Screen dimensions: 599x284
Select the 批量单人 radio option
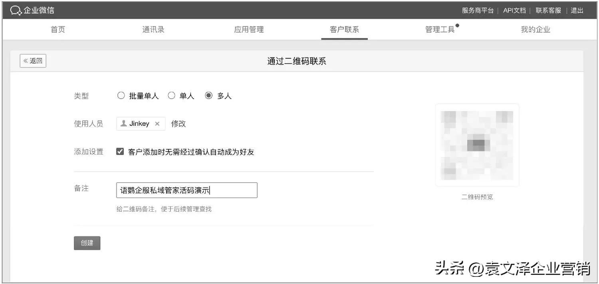(x=121, y=96)
